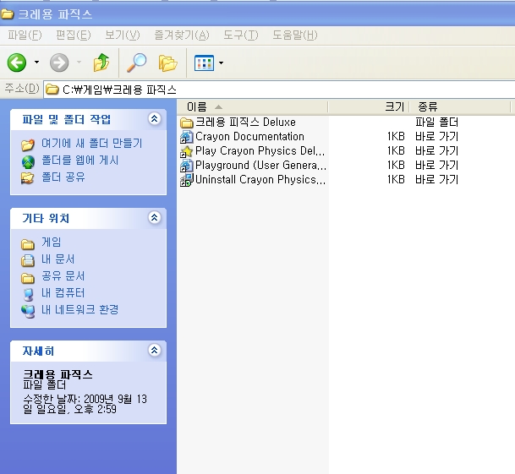515x474 pixels.
Task: Open the Search magnifier tool
Action: [x=136, y=63]
